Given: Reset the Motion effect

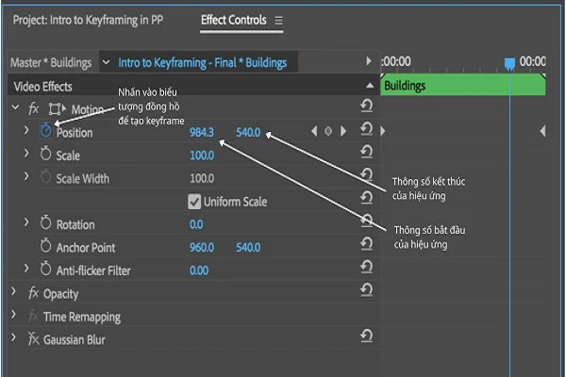Looking at the screenshot, I should 366,106.
